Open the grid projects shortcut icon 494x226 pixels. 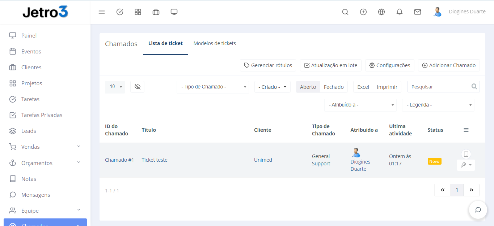[x=138, y=12]
